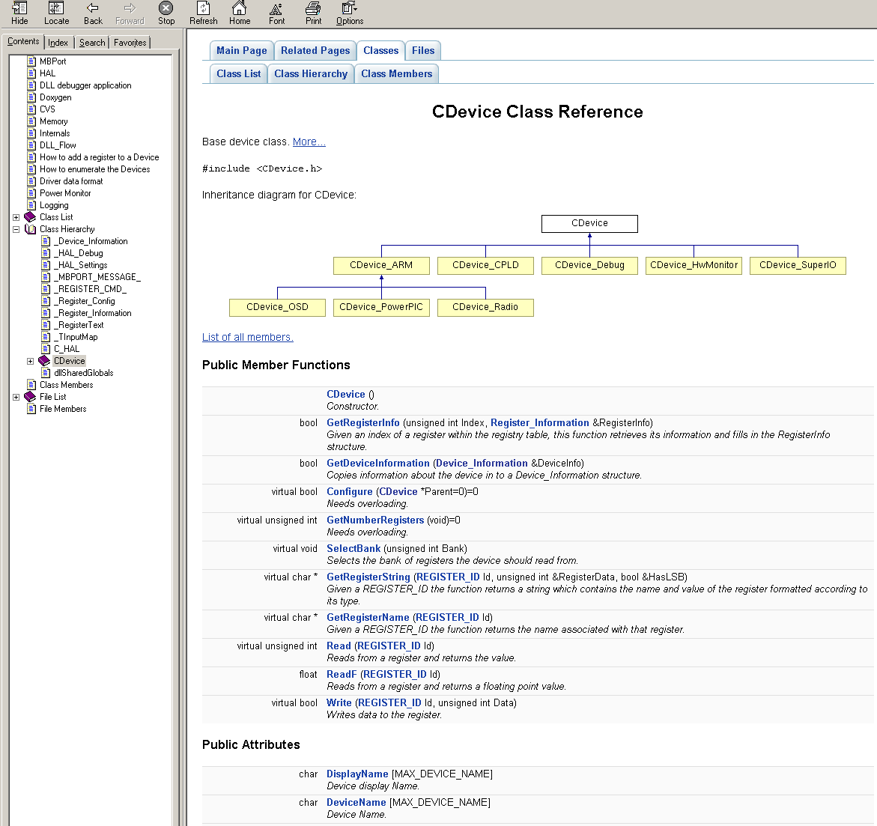Screen dimensions: 877x826
Task: Refresh the current help page
Action: tap(203, 13)
